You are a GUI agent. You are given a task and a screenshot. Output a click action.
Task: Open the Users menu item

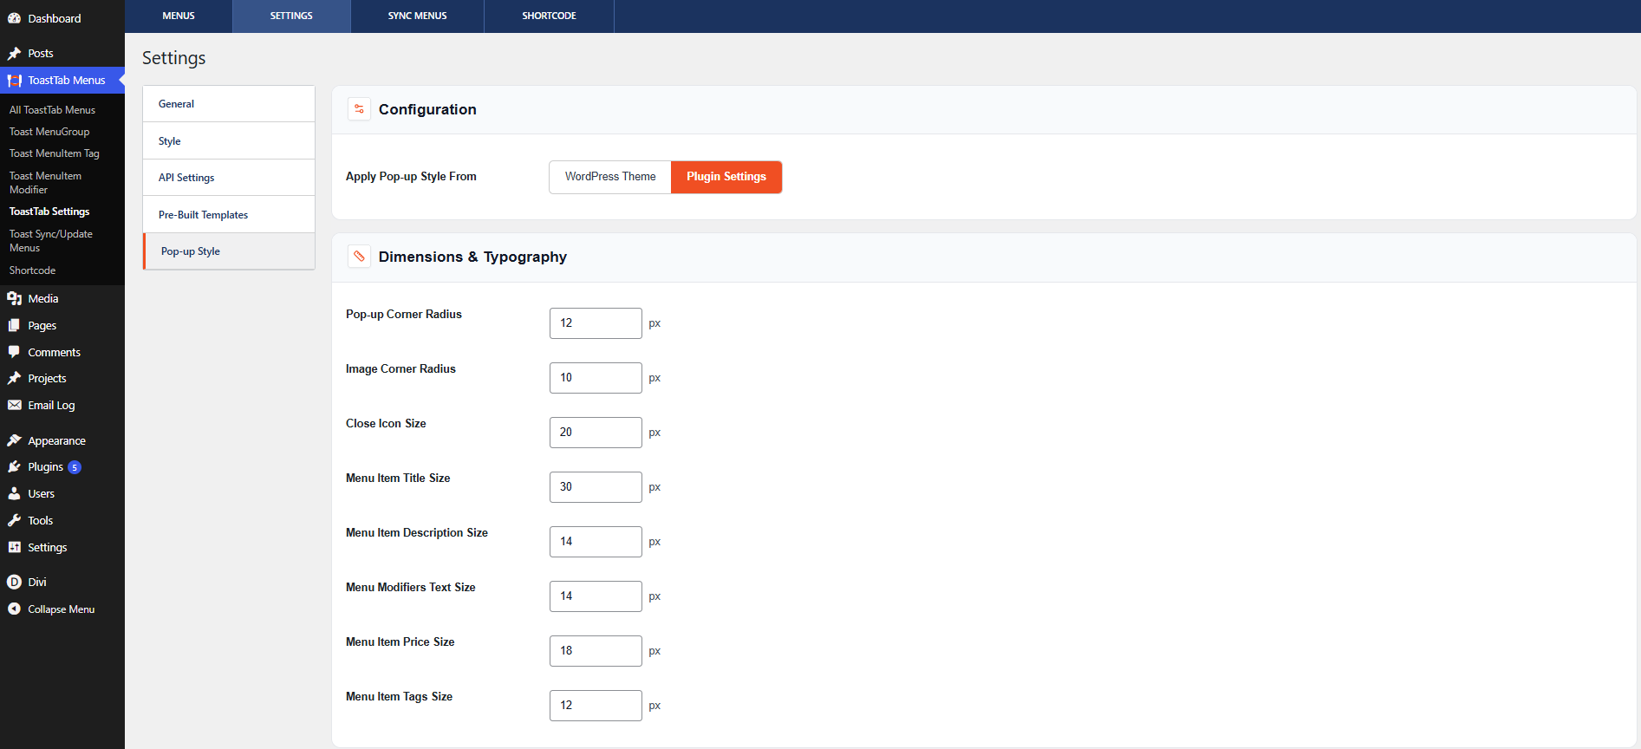click(62, 493)
